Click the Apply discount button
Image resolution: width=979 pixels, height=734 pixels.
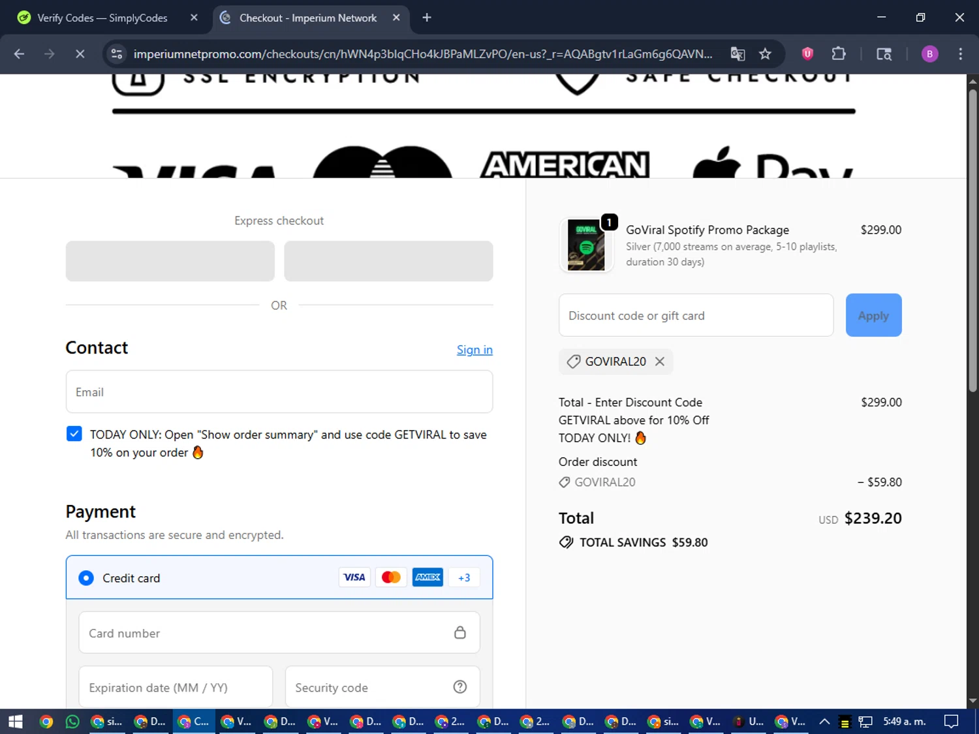873,315
